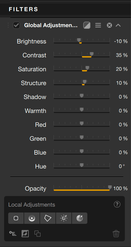Click the Global Adjustments filter title
The height and width of the screenshot is (247, 131).
point(51,25)
